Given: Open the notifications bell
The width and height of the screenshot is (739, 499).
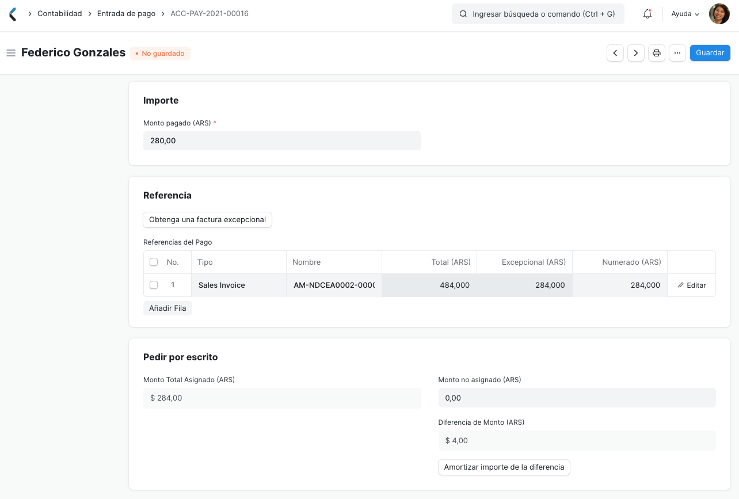Looking at the screenshot, I should pos(647,14).
